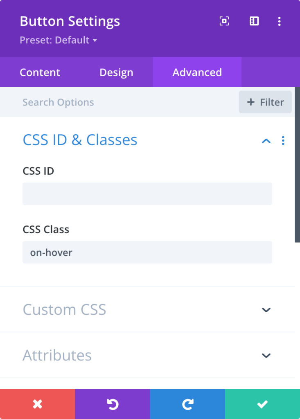The image size is (300, 419).
Task: Collapse the CSS ID & Classes section
Action: pos(266,141)
